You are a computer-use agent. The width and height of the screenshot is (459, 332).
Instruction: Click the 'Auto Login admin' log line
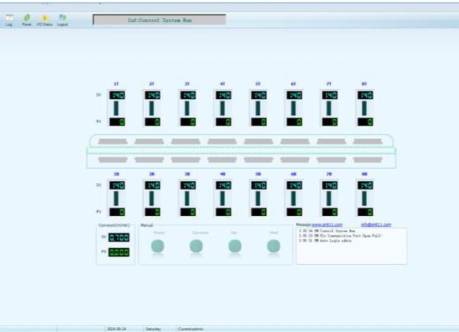(x=325, y=240)
